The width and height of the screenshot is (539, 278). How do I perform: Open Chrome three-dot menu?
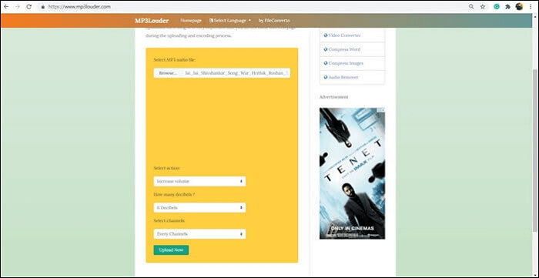coord(531,6)
